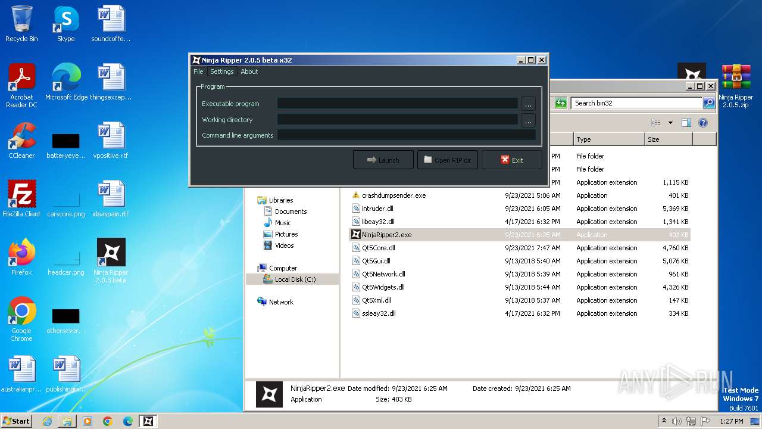Open FileZilla Client shortcut
762x429 pixels.
21,199
